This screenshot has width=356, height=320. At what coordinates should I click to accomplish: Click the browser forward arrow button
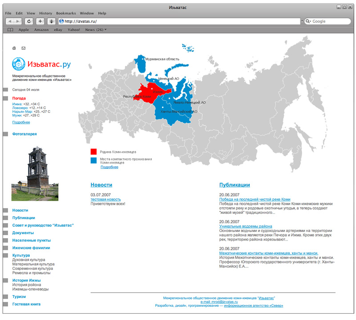[x=18, y=21]
